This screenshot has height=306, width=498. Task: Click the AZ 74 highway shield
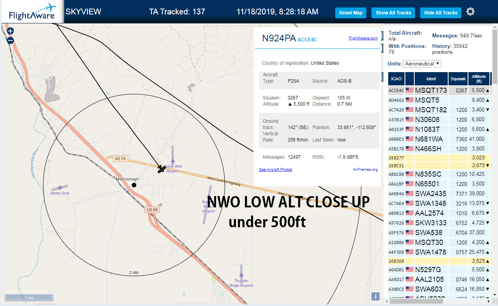click(x=120, y=159)
